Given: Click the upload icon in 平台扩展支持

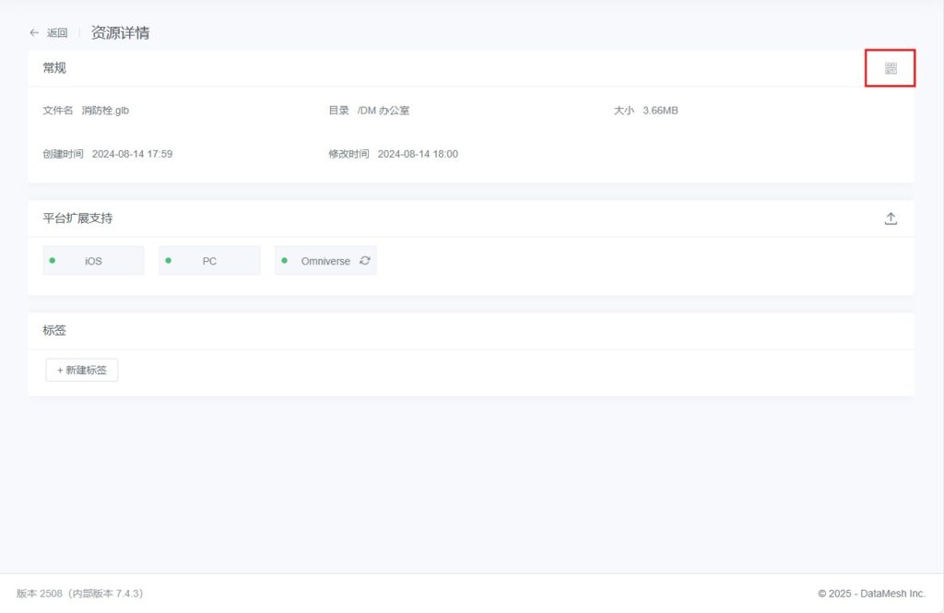Looking at the screenshot, I should pos(891,218).
